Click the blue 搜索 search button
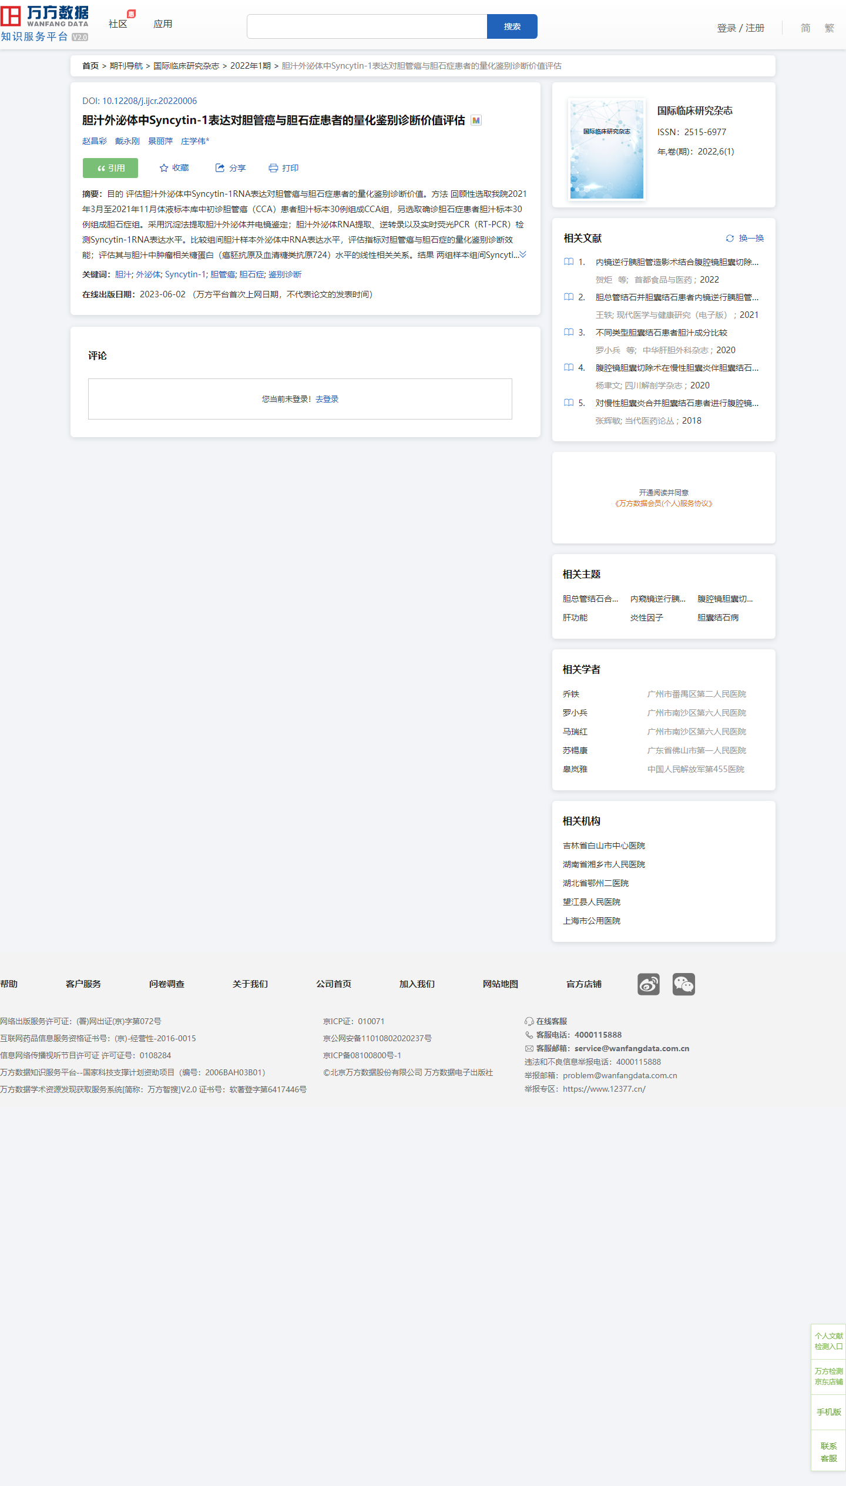 click(x=512, y=26)
